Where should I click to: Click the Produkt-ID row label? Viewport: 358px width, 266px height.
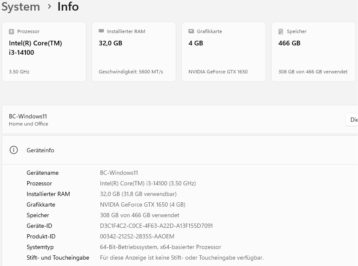click(41, 236)
